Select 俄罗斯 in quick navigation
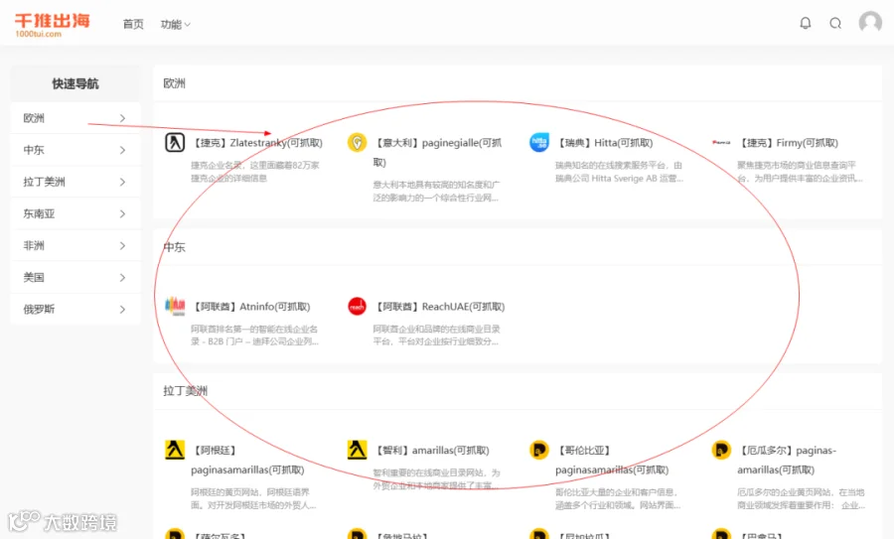This screenshot has width=894, height=539. (x=75, y=310)
